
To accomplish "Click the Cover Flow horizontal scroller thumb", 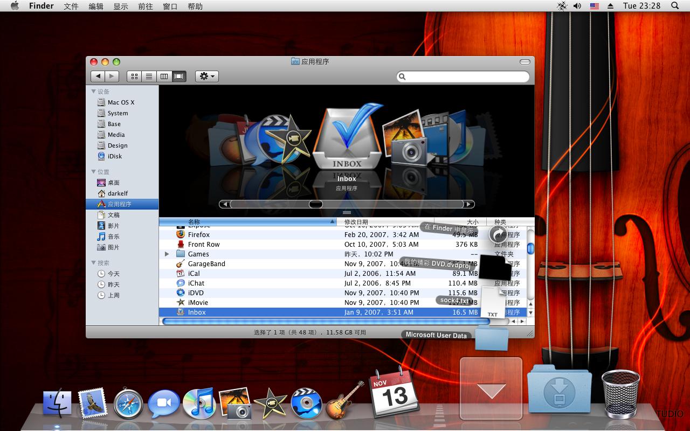I will 315,204.
